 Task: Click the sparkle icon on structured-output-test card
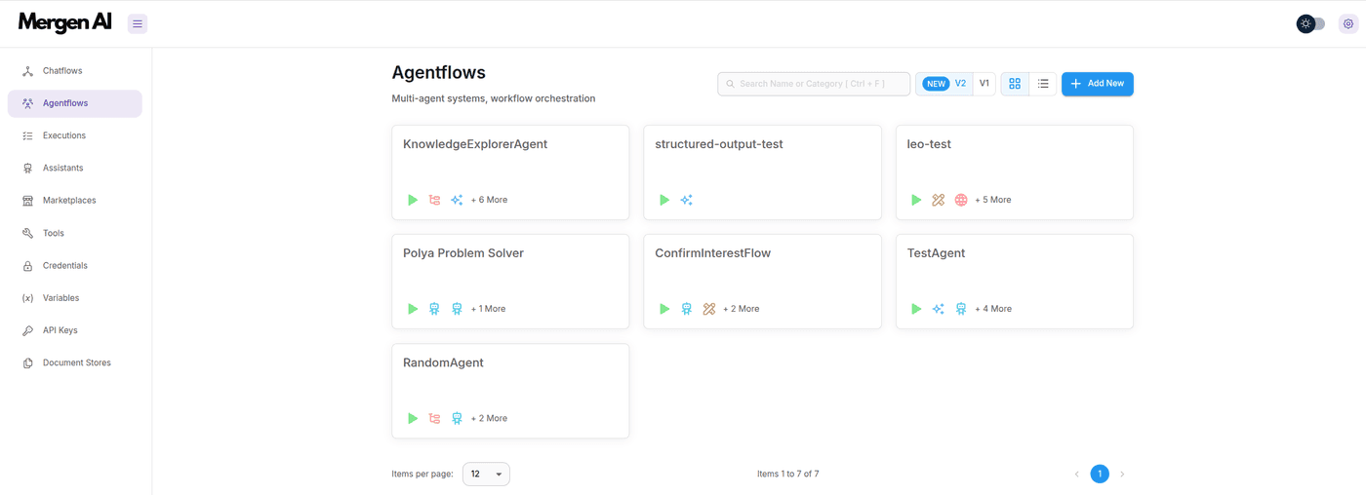(x=687, y=200)
